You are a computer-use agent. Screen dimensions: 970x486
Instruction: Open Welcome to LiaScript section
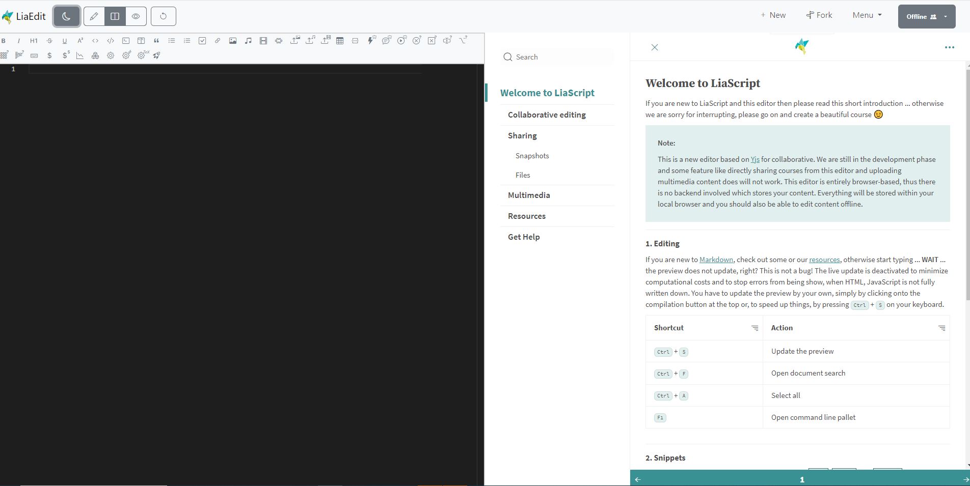pos(547,93)
